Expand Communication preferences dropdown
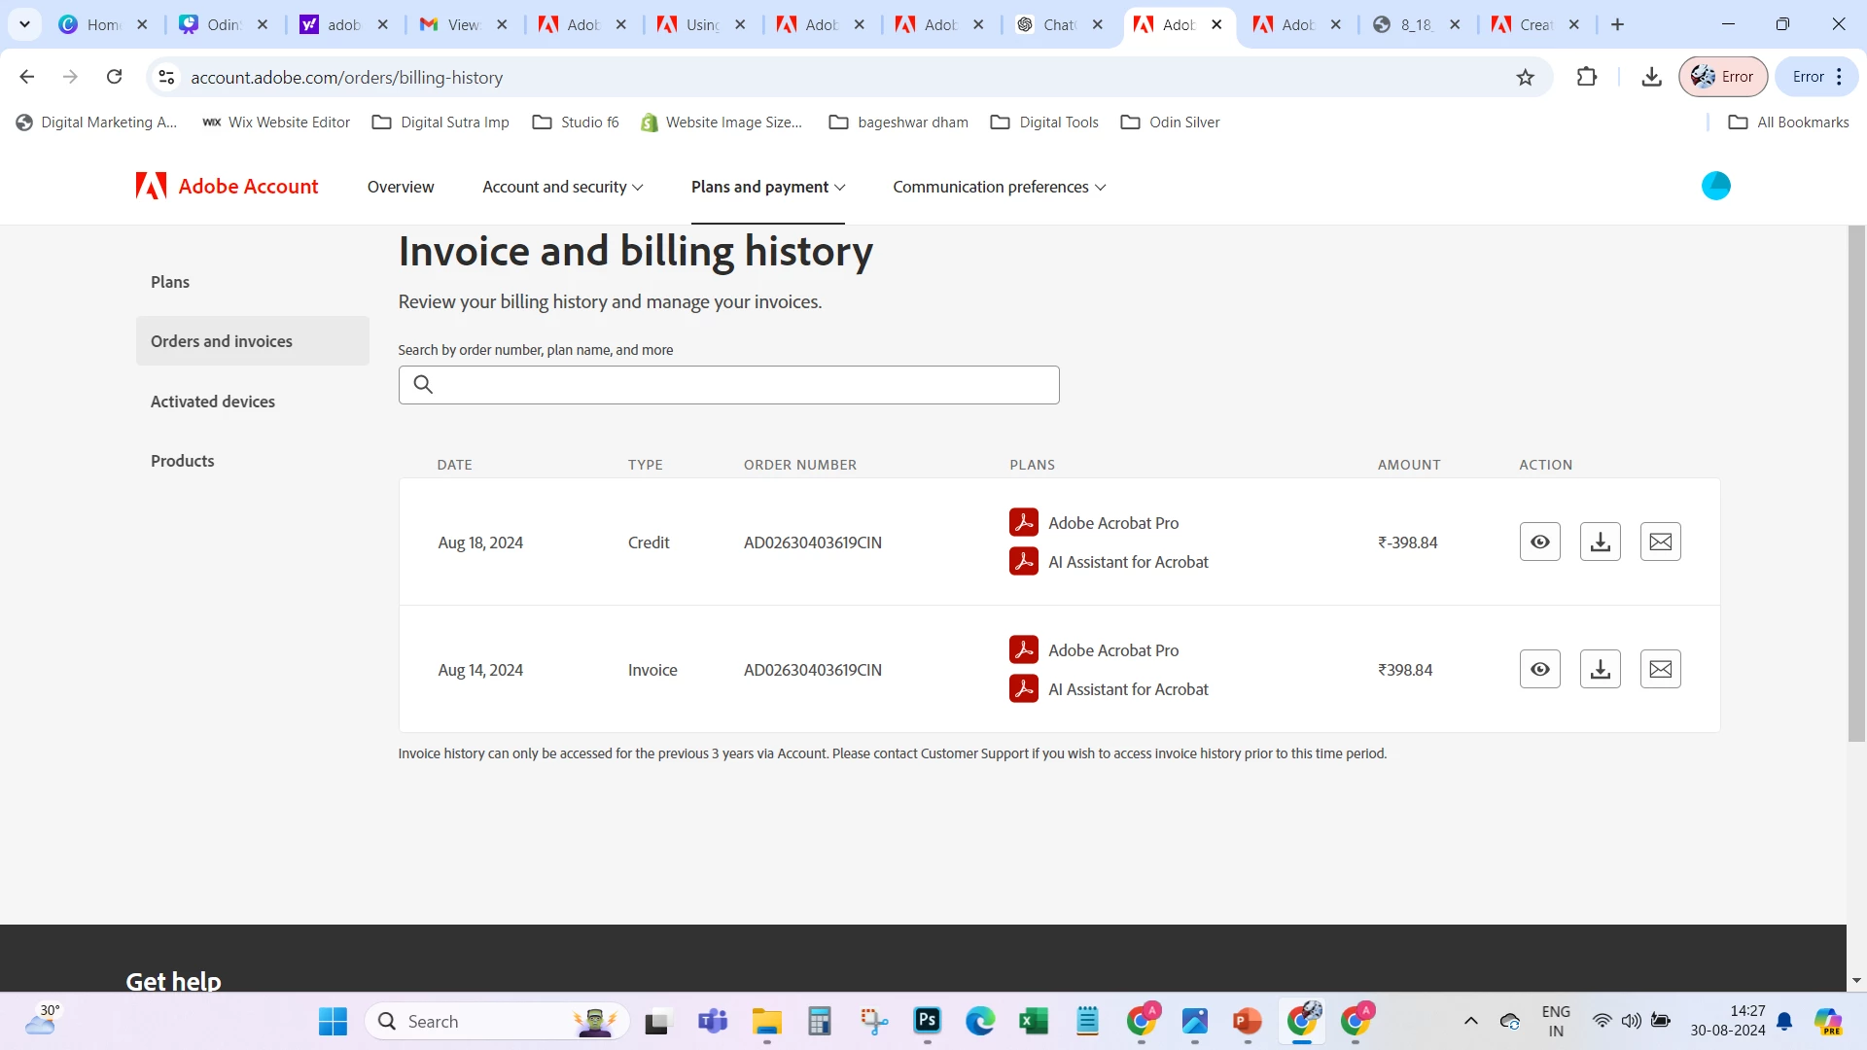 click(999, 187)
